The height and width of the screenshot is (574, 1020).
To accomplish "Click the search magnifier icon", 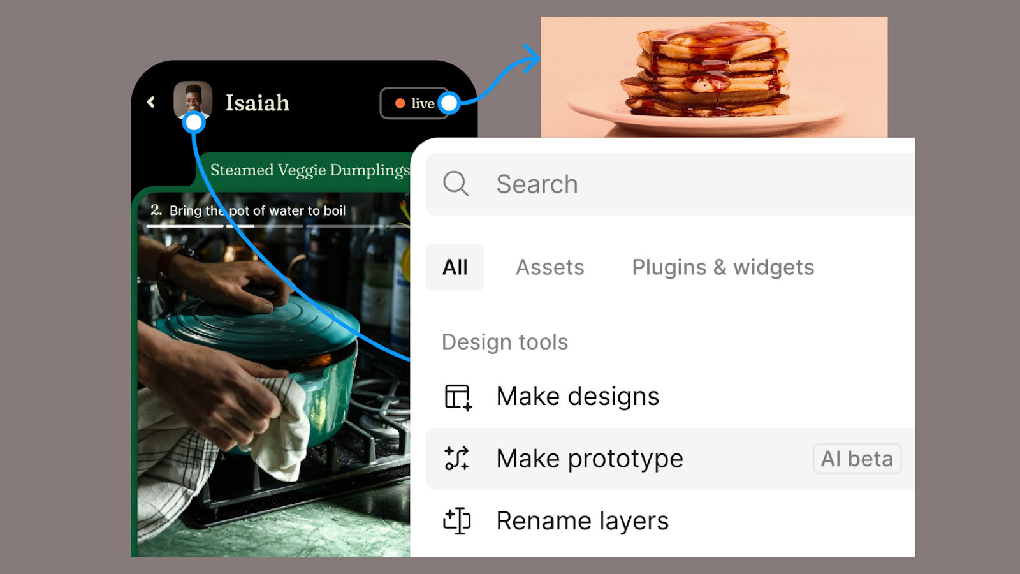I will (x=456, y=184).
